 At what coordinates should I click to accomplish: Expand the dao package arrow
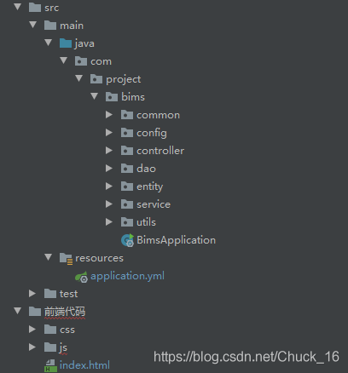(x=109, y=169)
